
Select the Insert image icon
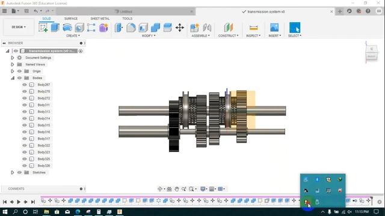click(x=274, y=28)
